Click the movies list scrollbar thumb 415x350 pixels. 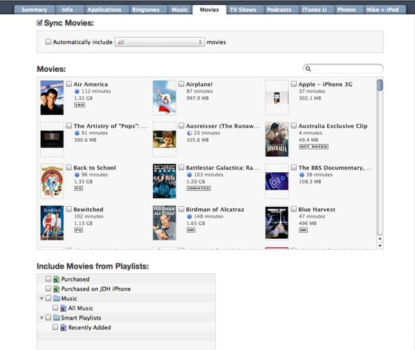[380, 85]
